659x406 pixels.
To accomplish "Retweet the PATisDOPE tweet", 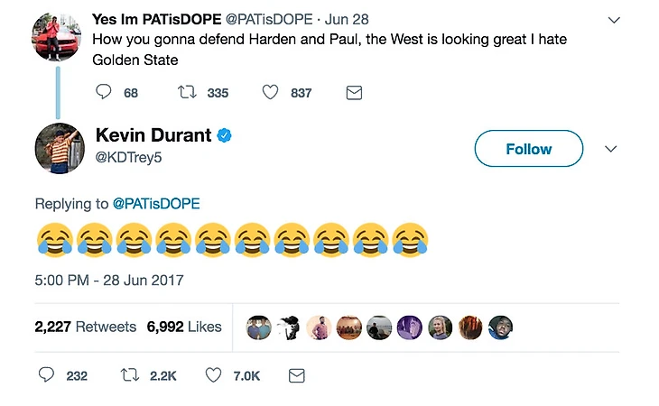I will (187, 92).
